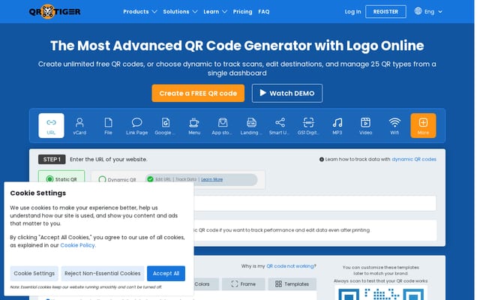Screen dimensions: 480x300
Task: Open More QR types
Action: pyautogui.click(x=423, y=125)
